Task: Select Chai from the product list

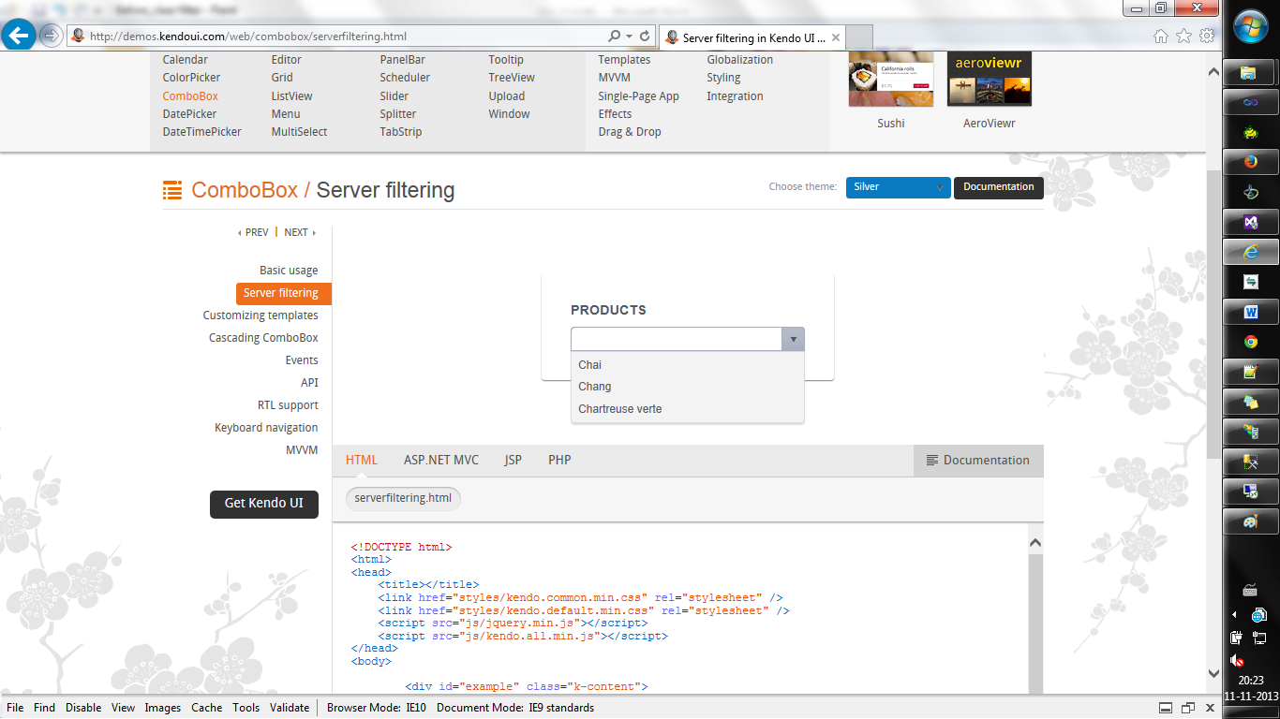Action: click(x=688, y=365)
